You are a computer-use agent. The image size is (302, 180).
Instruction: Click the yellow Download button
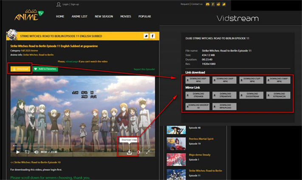tap(20, 69)
